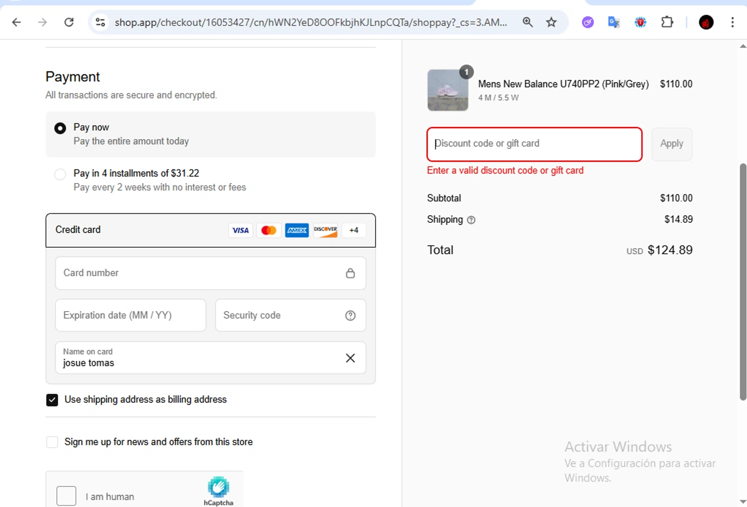747x507 pixels.
Task: Click the Mens New Balance U740PP2 product name
Action: click(563, 84)
